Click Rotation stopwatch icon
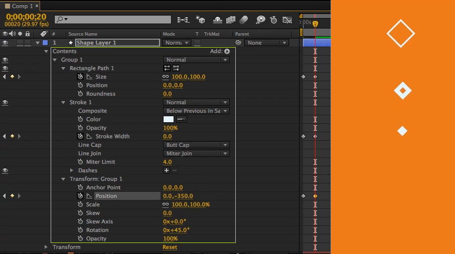Image resolution: width=455 pixels, height=254 pixels. pos(80,230)
